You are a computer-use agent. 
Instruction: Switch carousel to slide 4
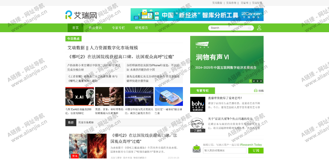point(261,81)
